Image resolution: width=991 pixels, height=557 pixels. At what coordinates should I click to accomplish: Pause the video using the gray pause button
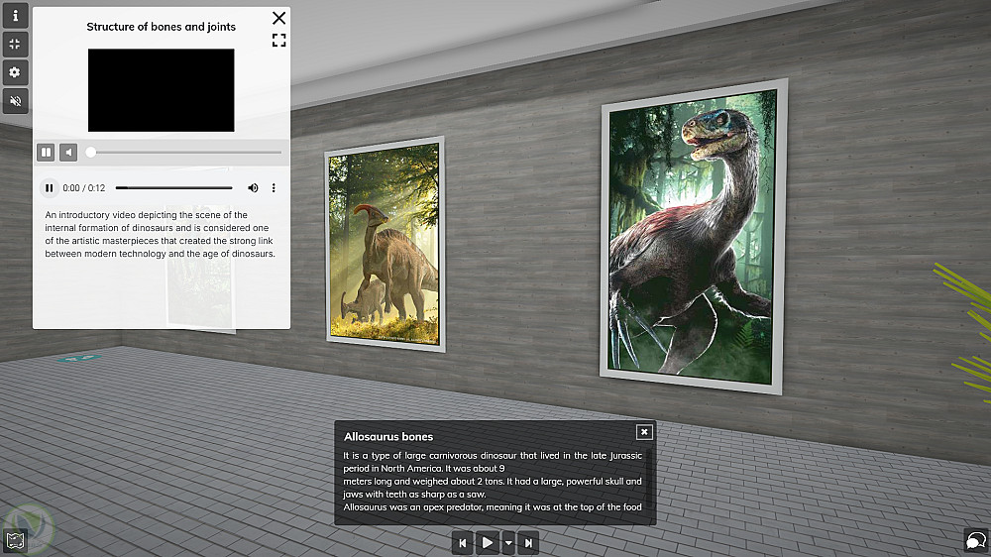click(x=46, y=153)
